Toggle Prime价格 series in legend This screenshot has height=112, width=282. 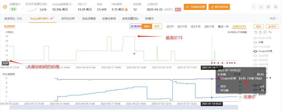(261, 47)
